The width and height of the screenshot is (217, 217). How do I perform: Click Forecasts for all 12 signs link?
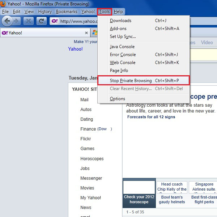[151, 117]
